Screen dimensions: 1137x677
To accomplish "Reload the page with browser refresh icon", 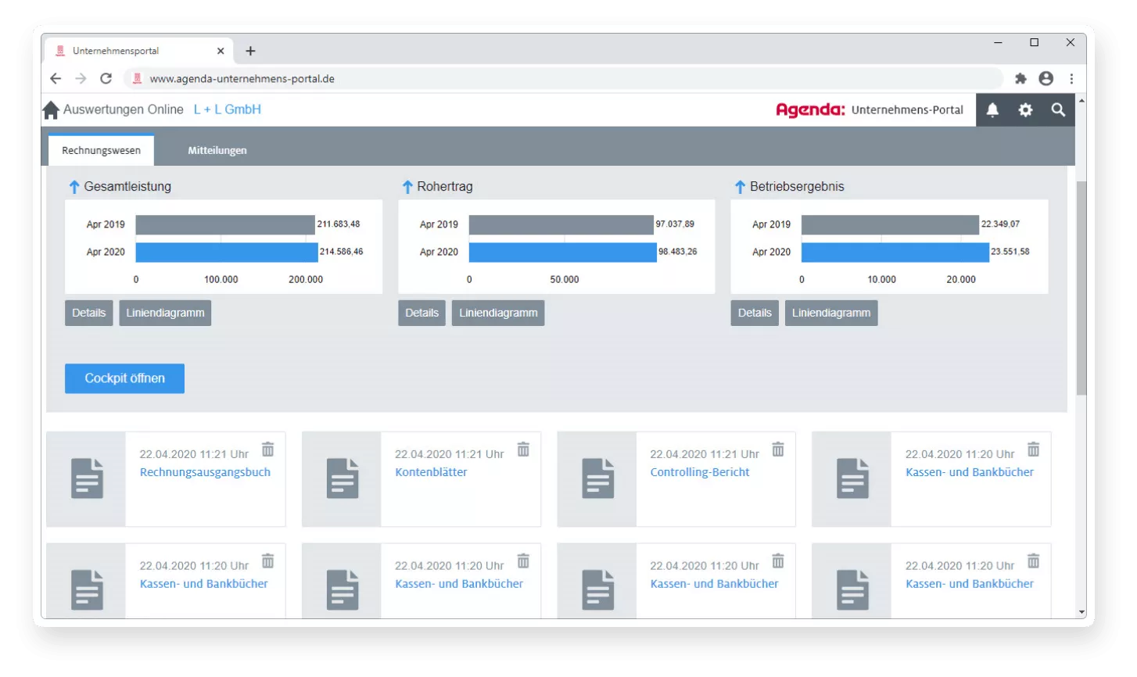I will (x=106, y=78).
